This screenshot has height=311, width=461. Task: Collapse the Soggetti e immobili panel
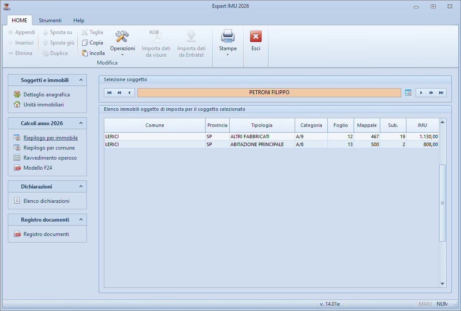(x=80, y=80)
